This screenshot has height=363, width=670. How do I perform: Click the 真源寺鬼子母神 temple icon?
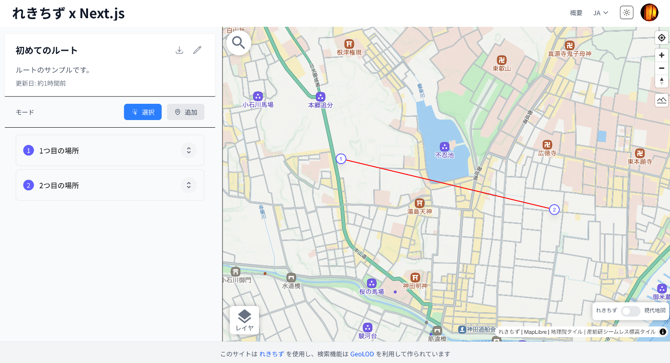pos(569,45)
